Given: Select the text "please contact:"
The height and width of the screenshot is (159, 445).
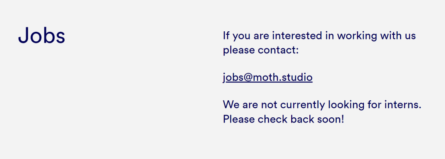Looking at the screenshot, I should [261, 50].
